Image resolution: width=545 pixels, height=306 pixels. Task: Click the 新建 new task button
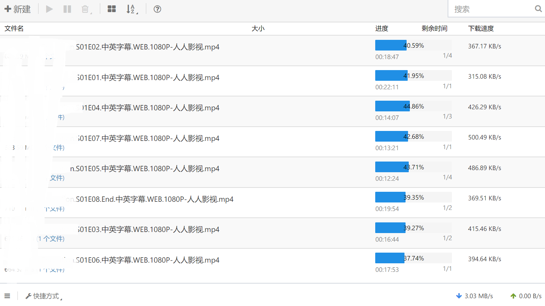pyautogui.click(x=17, y=9)
